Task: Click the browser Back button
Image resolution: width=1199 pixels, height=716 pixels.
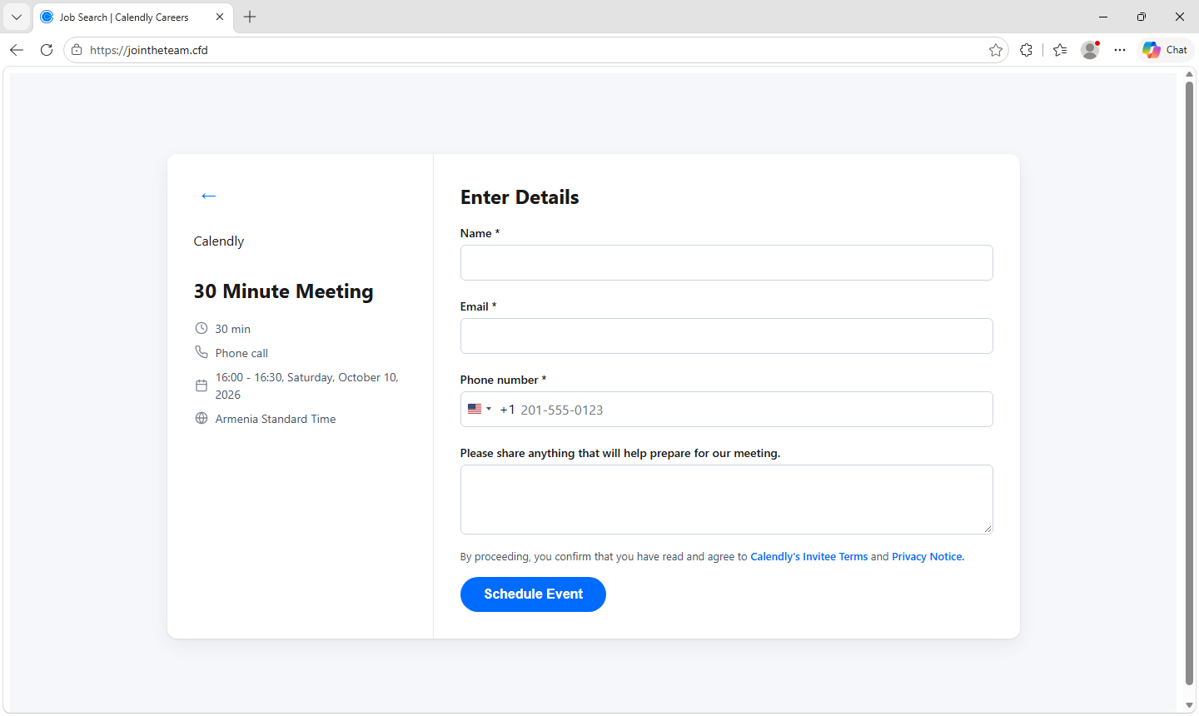Action: coord(17,50)
